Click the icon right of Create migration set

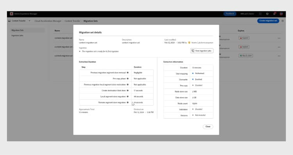click(282, 21)
